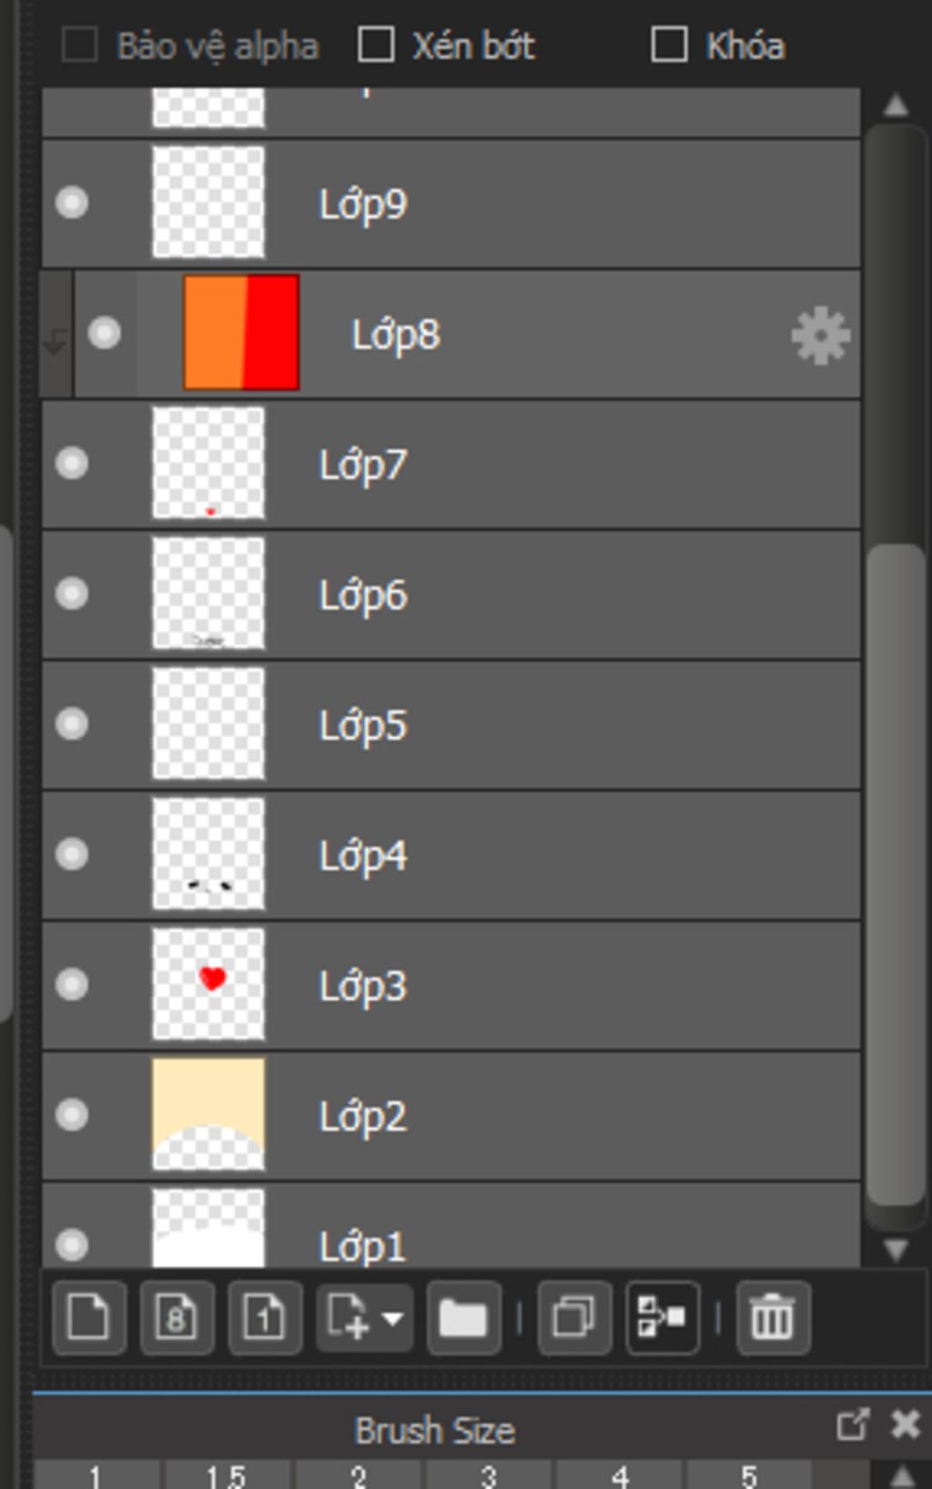
Task: Open Lớp8 layer settings gear
Action: tap(820, 336)
